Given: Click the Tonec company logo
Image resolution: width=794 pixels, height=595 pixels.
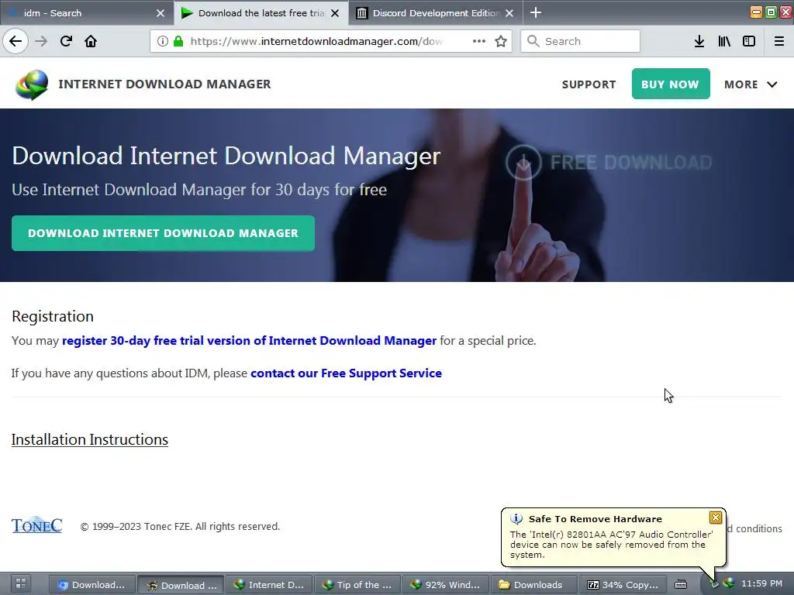Looking at the screenshot, I should [37, 524].
